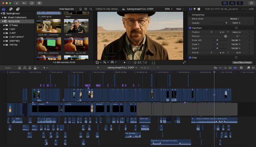
Task: Open the titles and generators sidebar
Action: [18, 9]
